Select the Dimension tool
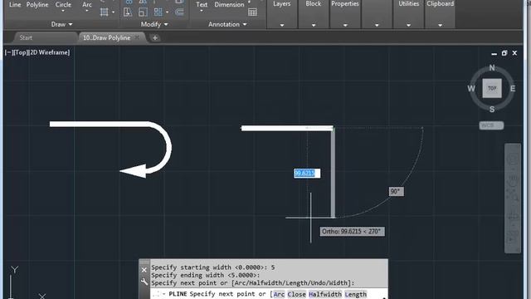Image resolution: width=531 pixels, height=299 pixels. (x=229, y=4)
